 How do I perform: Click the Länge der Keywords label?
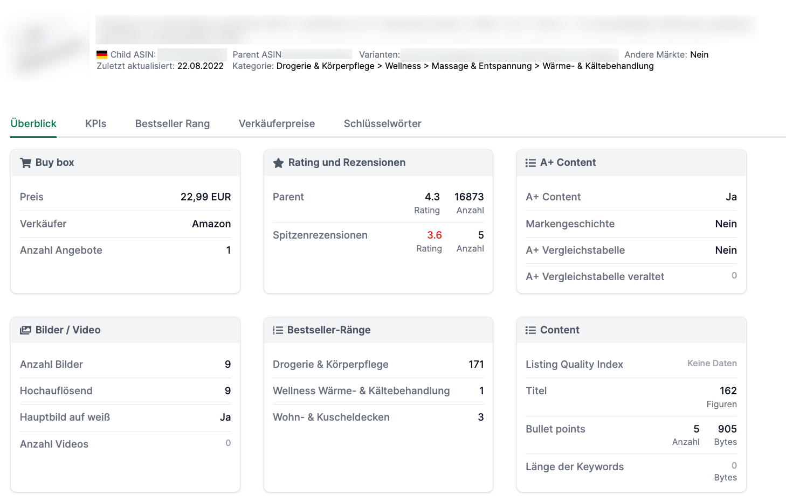(x=575, y=467)
